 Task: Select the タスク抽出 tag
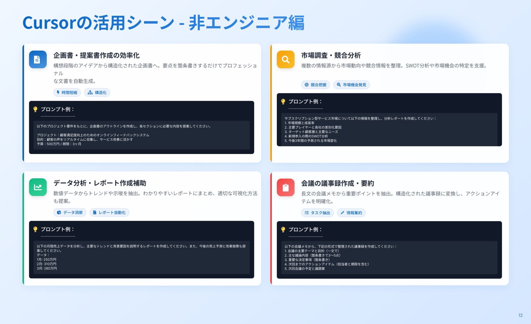(317, 213)
